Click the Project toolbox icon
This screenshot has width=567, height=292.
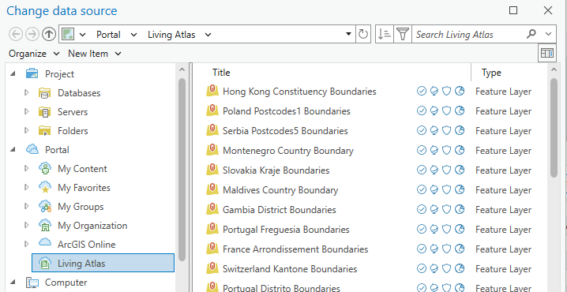32,73
